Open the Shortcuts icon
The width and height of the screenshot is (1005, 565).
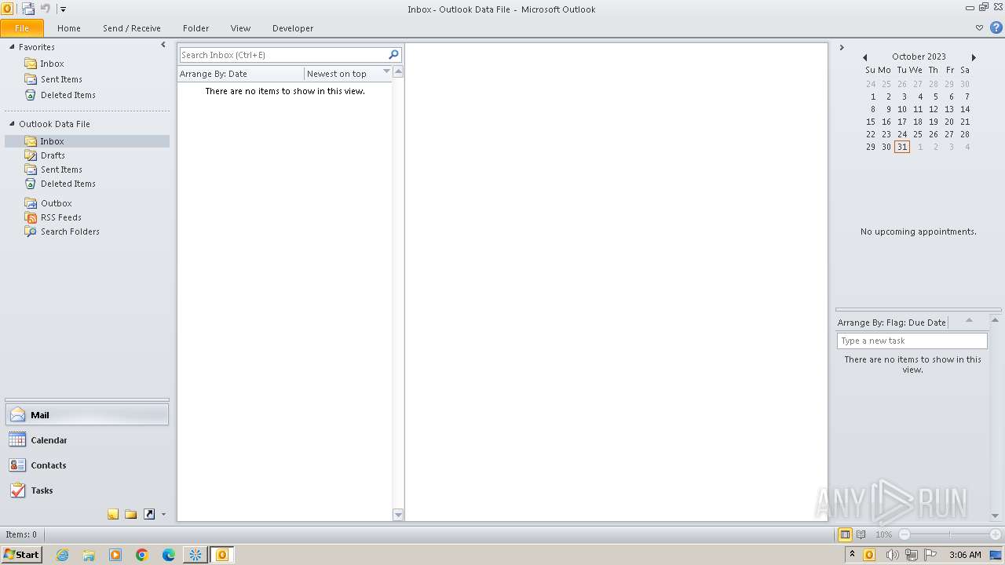pyautogui.click(x=149, y=515)
